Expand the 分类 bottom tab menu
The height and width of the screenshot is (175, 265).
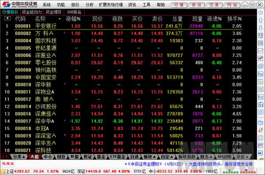point(19,157)
